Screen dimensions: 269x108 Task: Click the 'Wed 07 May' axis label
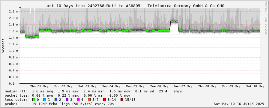coord(183,86)
